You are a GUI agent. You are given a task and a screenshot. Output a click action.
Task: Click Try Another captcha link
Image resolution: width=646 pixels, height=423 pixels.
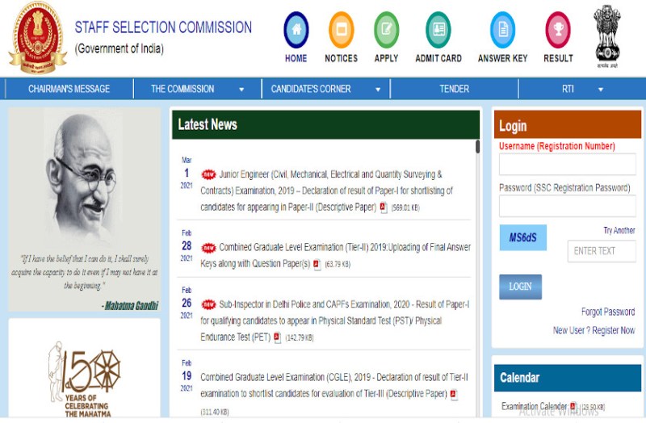click(x=619, y=230)
